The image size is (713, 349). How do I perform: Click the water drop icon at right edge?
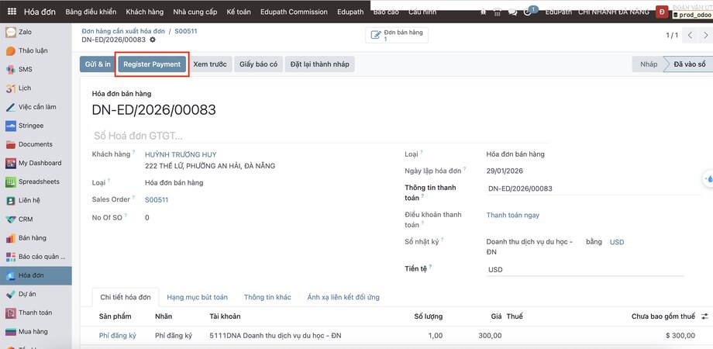coord(708,179)
